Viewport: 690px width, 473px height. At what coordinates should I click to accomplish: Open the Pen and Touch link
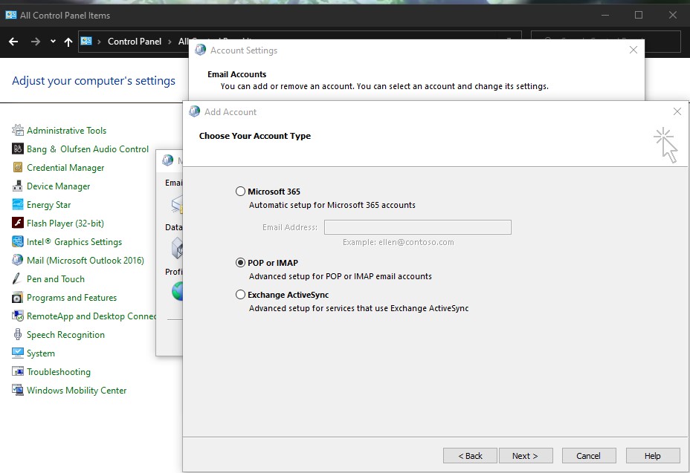(56, 279)
